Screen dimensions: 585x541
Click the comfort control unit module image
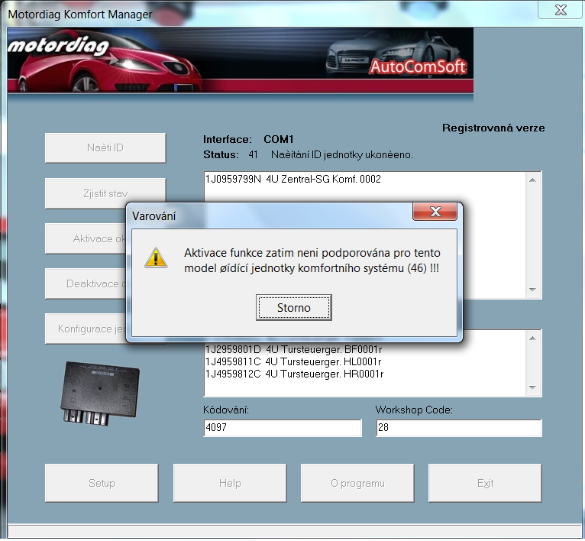pyautogui.click(x=101, y=393)
